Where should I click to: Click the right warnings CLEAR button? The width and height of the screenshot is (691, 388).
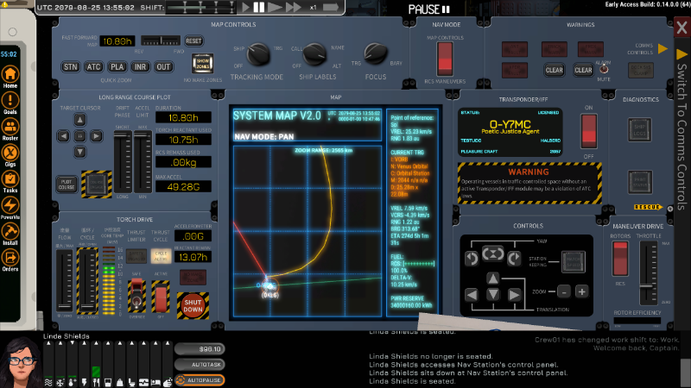click(x=583, y=70)
